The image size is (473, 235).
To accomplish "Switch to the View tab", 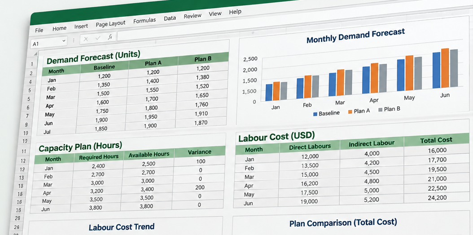I will tap(215, 14).
